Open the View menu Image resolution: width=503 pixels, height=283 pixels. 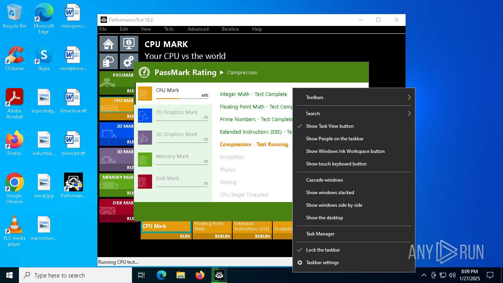146,29
